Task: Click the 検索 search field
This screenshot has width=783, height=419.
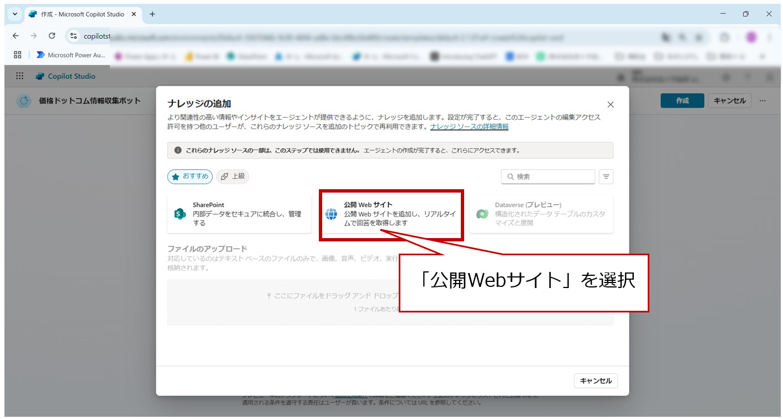Action: [x=548, y=177]
